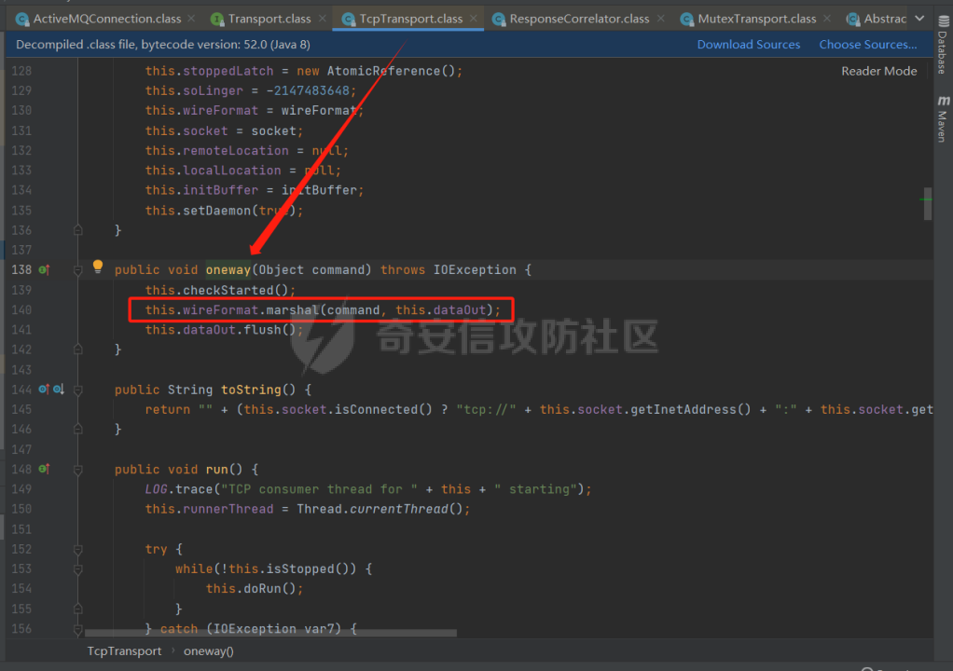This screenshot has width=953, height=671.
Task: Click the fold end marker on line 142
Action: pyautogui.click(x=77, y=349)
